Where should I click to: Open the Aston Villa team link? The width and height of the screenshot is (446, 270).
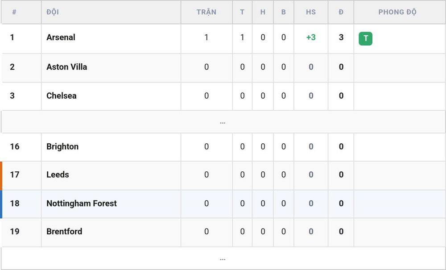(67, 67)
